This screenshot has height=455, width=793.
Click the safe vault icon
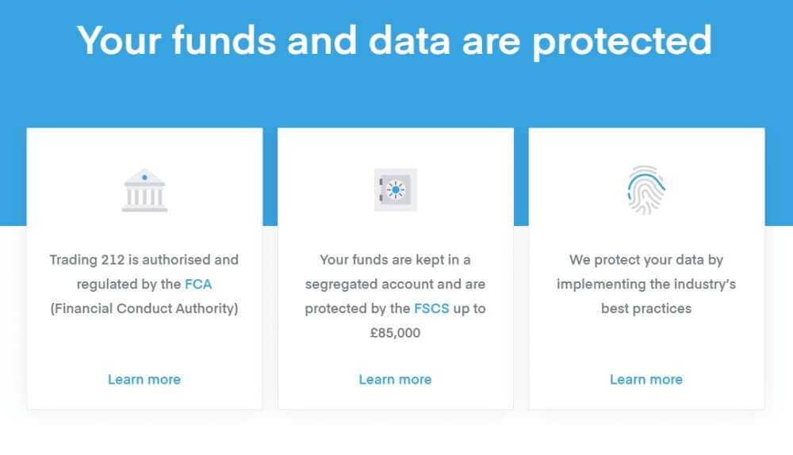[395, 190]
